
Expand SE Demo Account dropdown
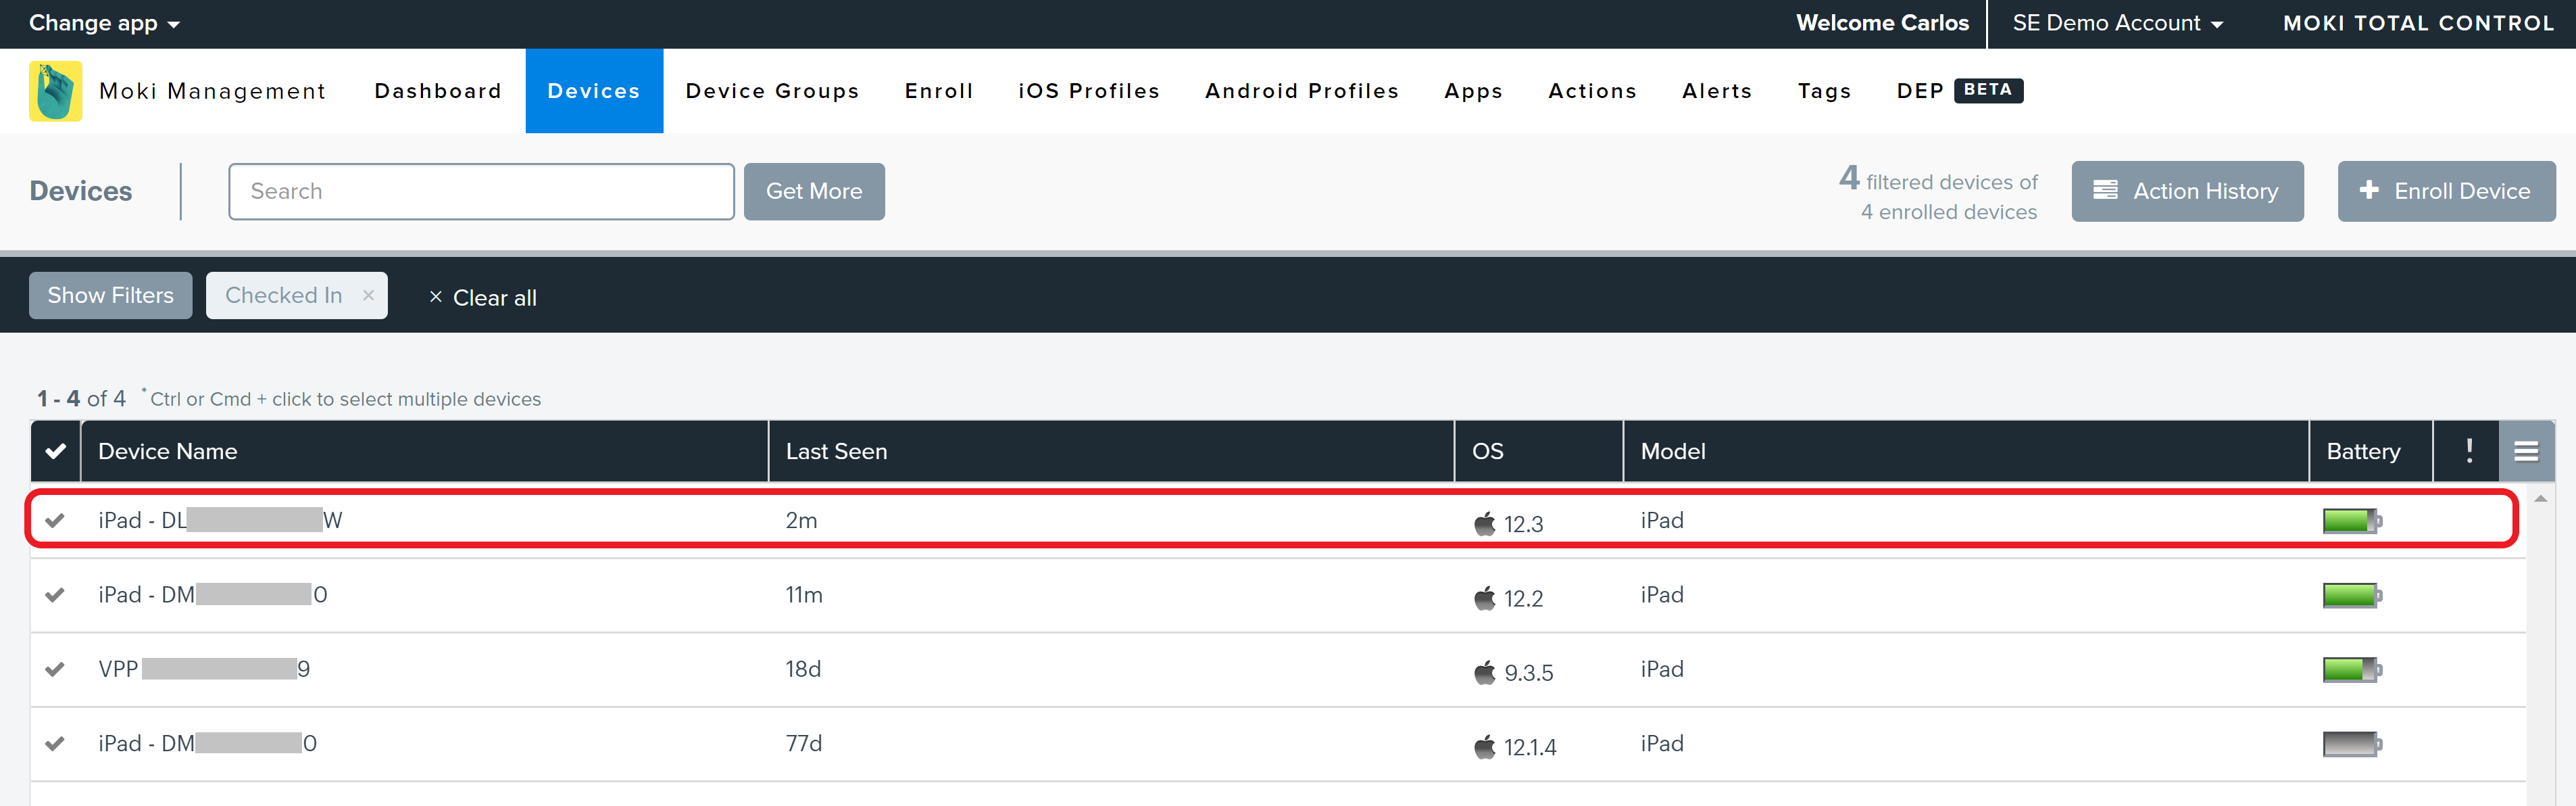click(2117, 23)
